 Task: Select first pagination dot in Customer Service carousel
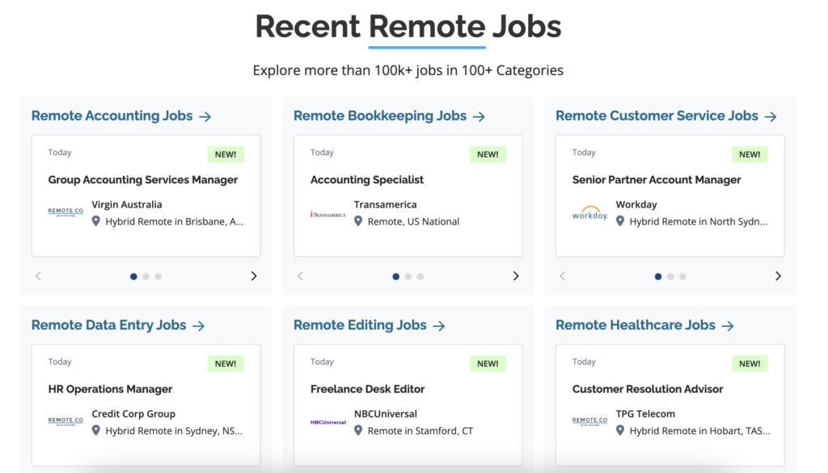pyautogui.click(x=658, y=276)
